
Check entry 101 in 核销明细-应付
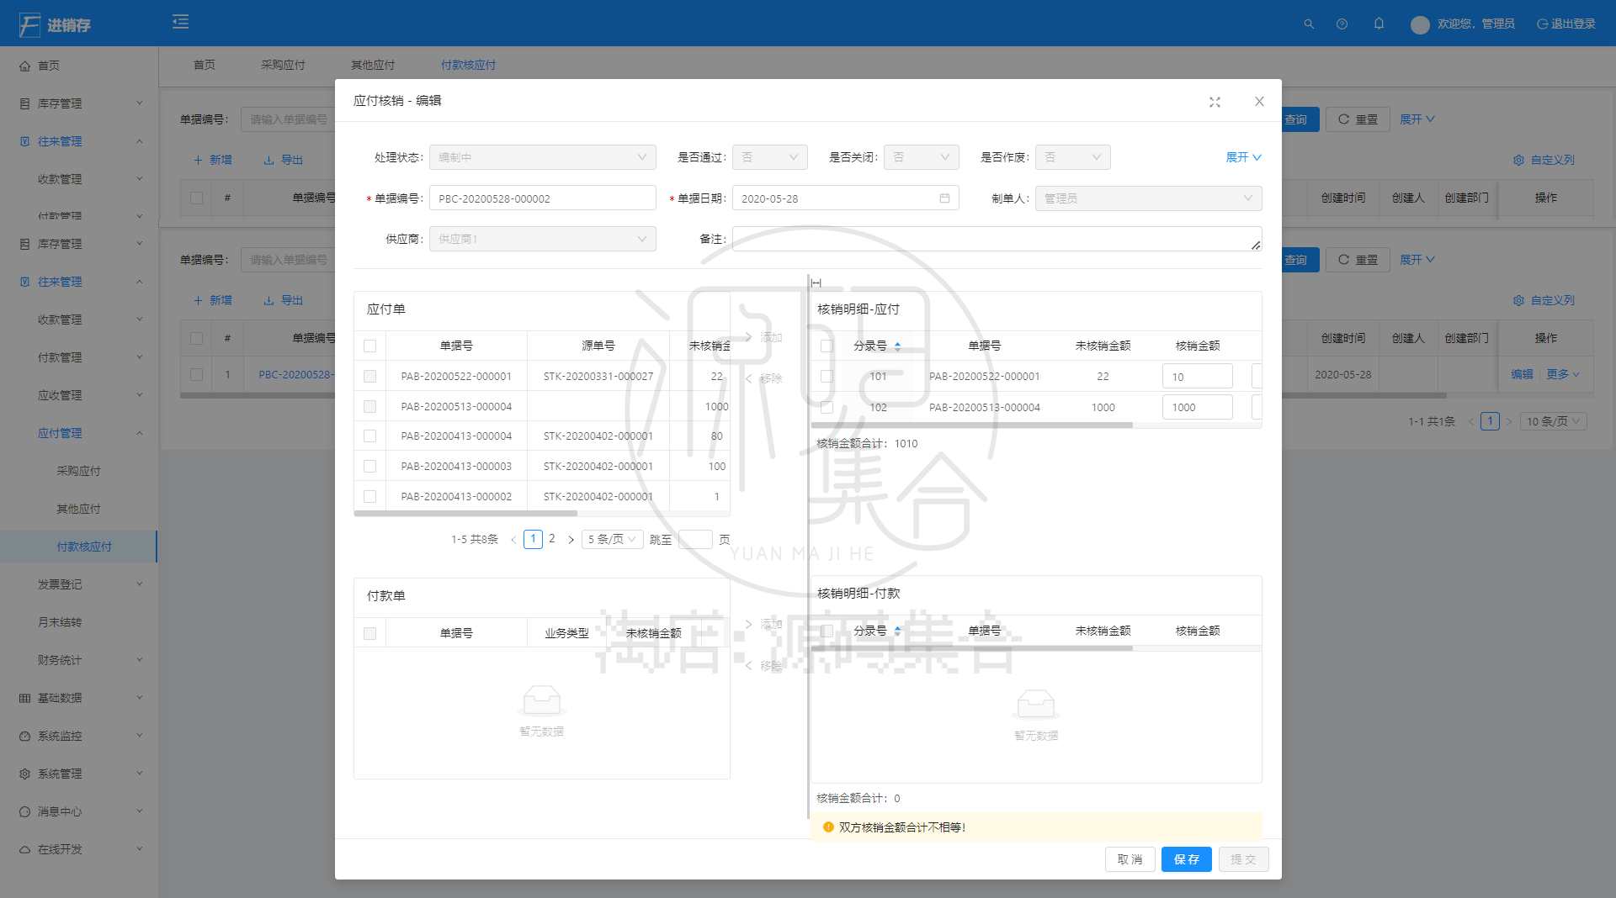tap(827, 377)
